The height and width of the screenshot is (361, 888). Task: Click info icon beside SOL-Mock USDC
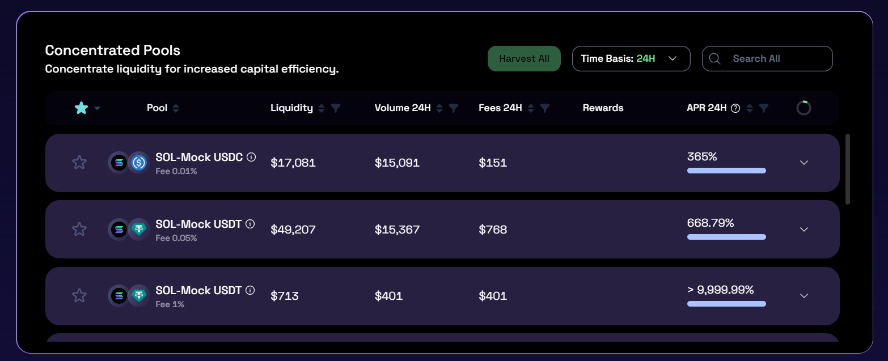point(251,157)
